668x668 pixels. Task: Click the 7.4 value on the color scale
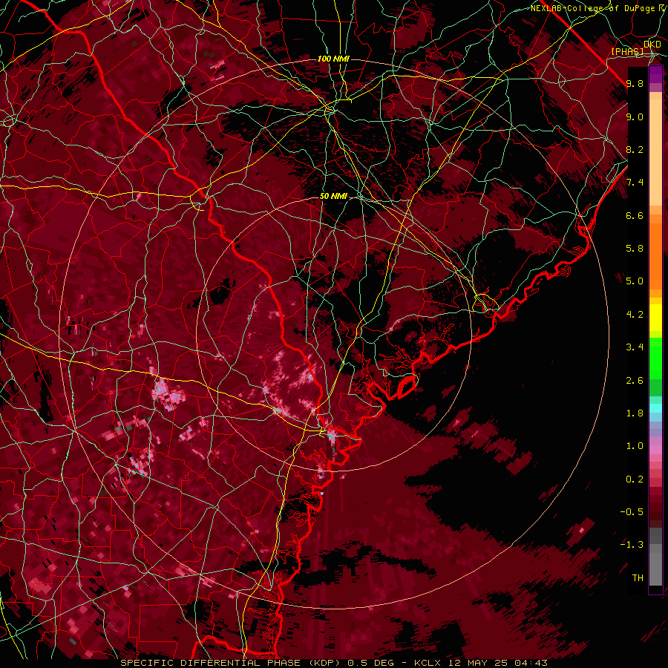click(x=635, y=183)
